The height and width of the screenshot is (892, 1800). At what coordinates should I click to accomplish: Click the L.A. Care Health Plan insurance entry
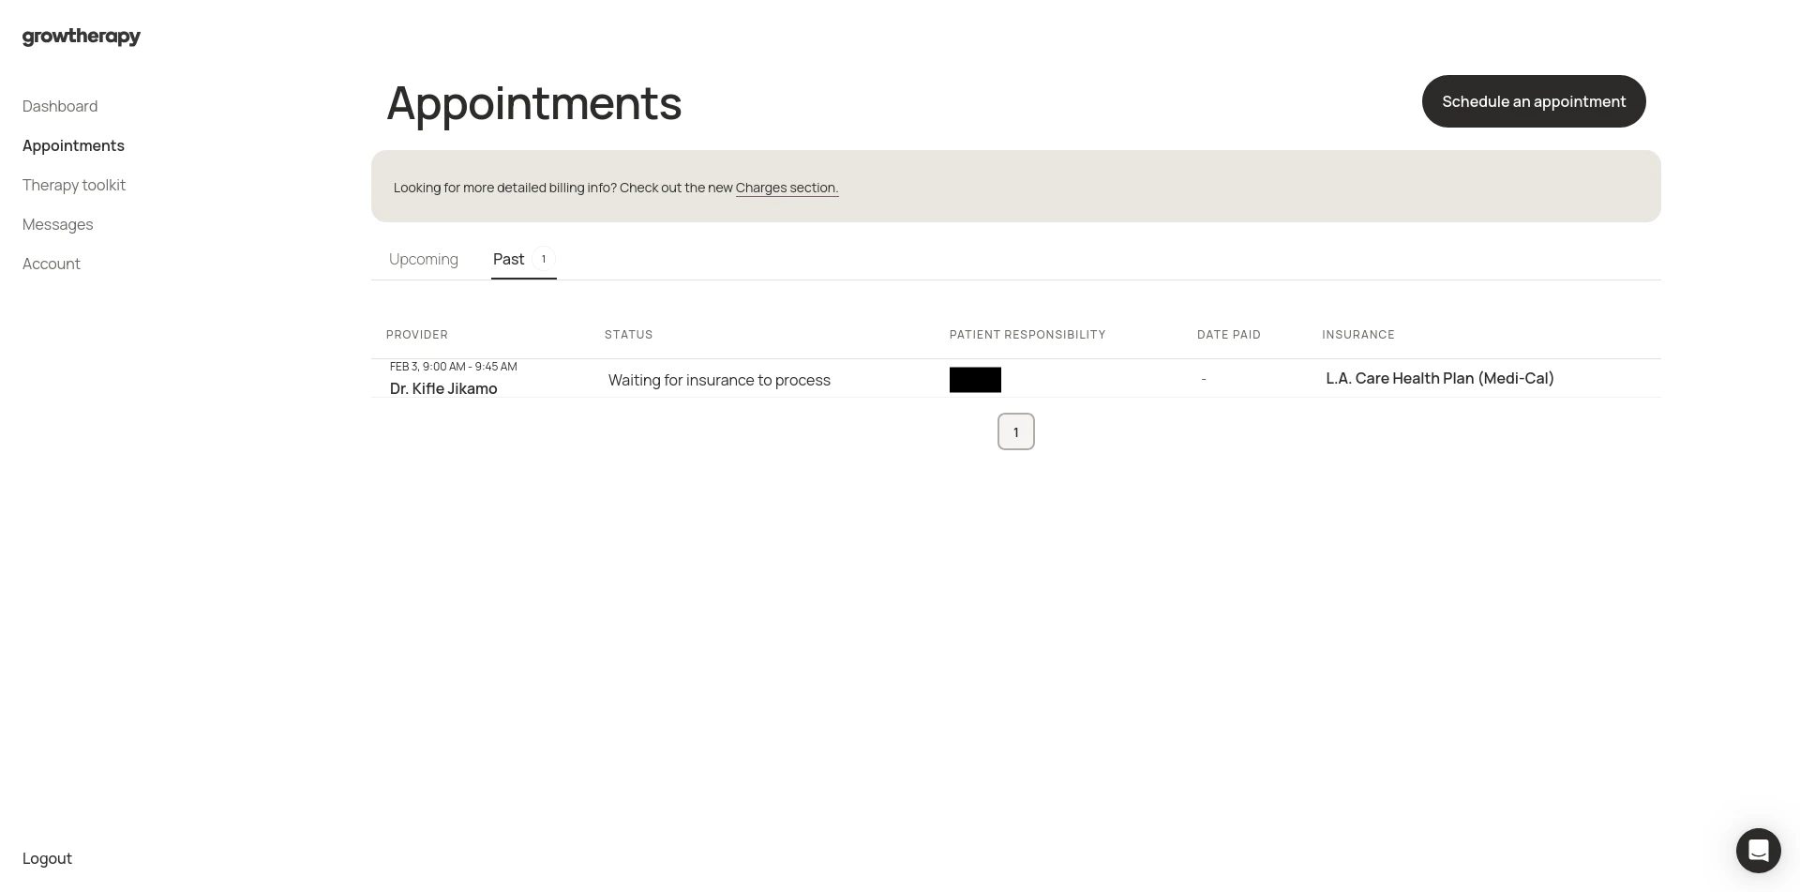(x=1439, y=378)
